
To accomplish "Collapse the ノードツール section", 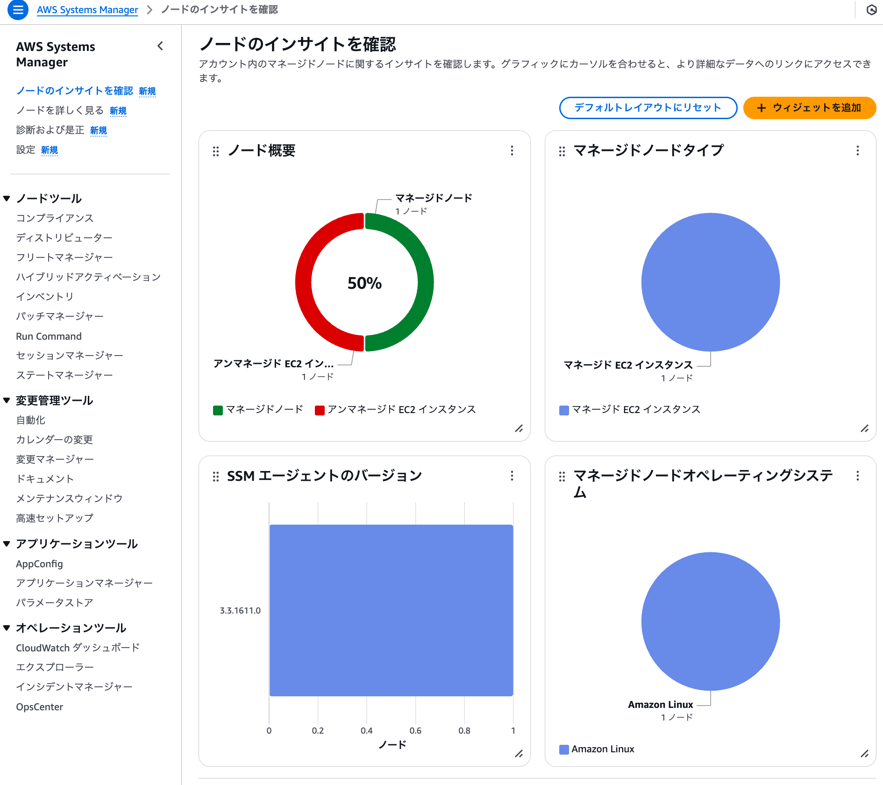I will click(x=7, y=199).
